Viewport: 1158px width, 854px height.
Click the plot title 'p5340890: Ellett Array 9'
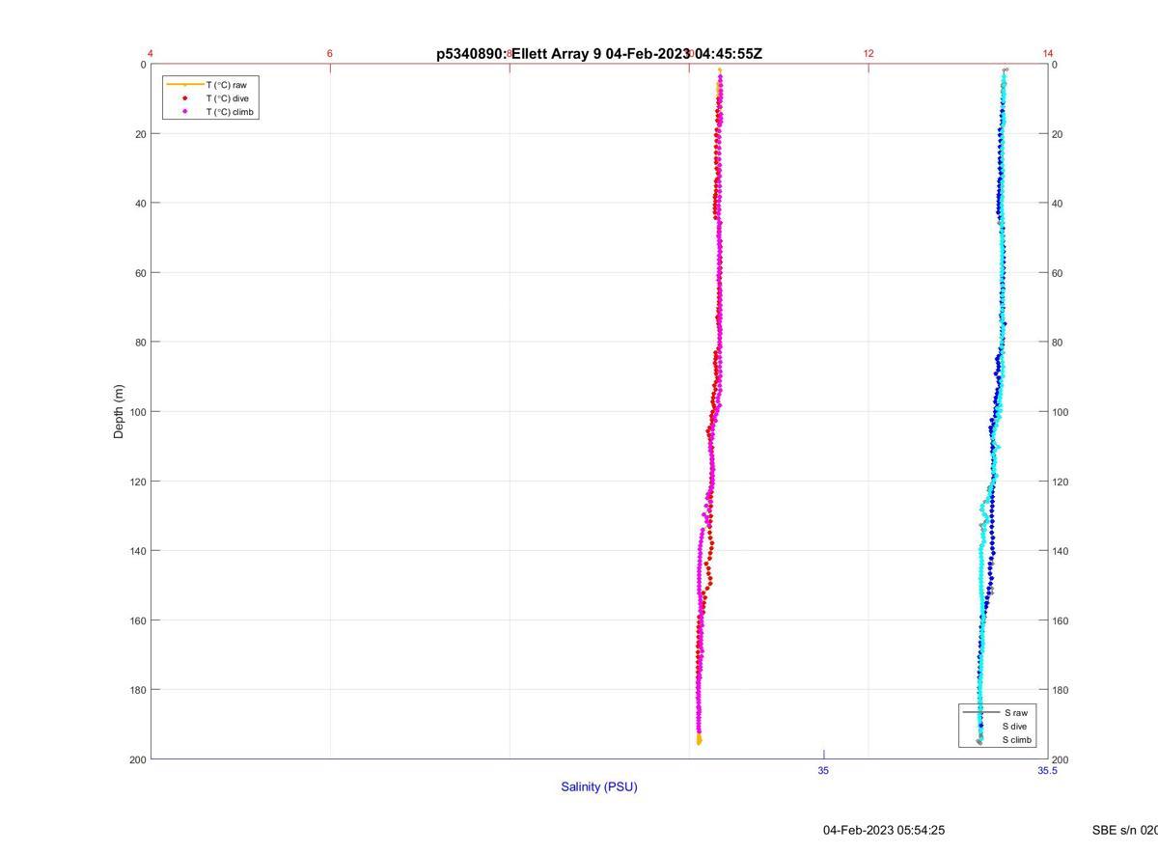519,54
